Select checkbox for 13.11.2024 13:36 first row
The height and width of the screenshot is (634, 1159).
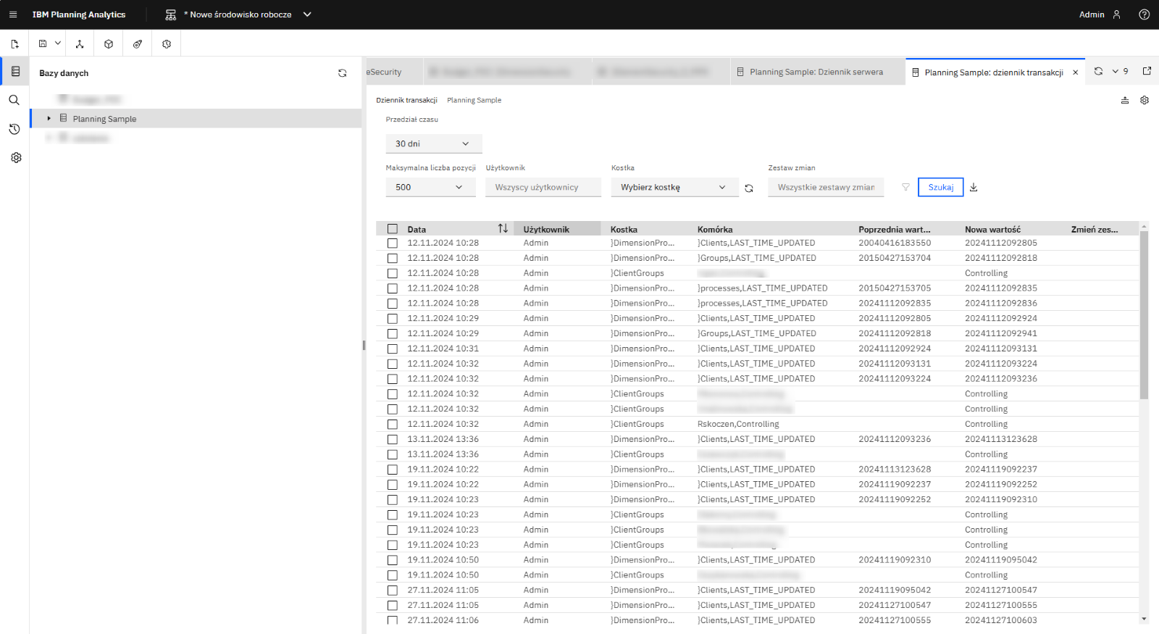(x=393, y=440)
